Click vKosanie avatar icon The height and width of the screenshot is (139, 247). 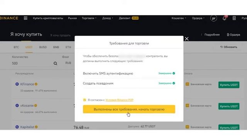pyautogui.click(x=17, y=105)
